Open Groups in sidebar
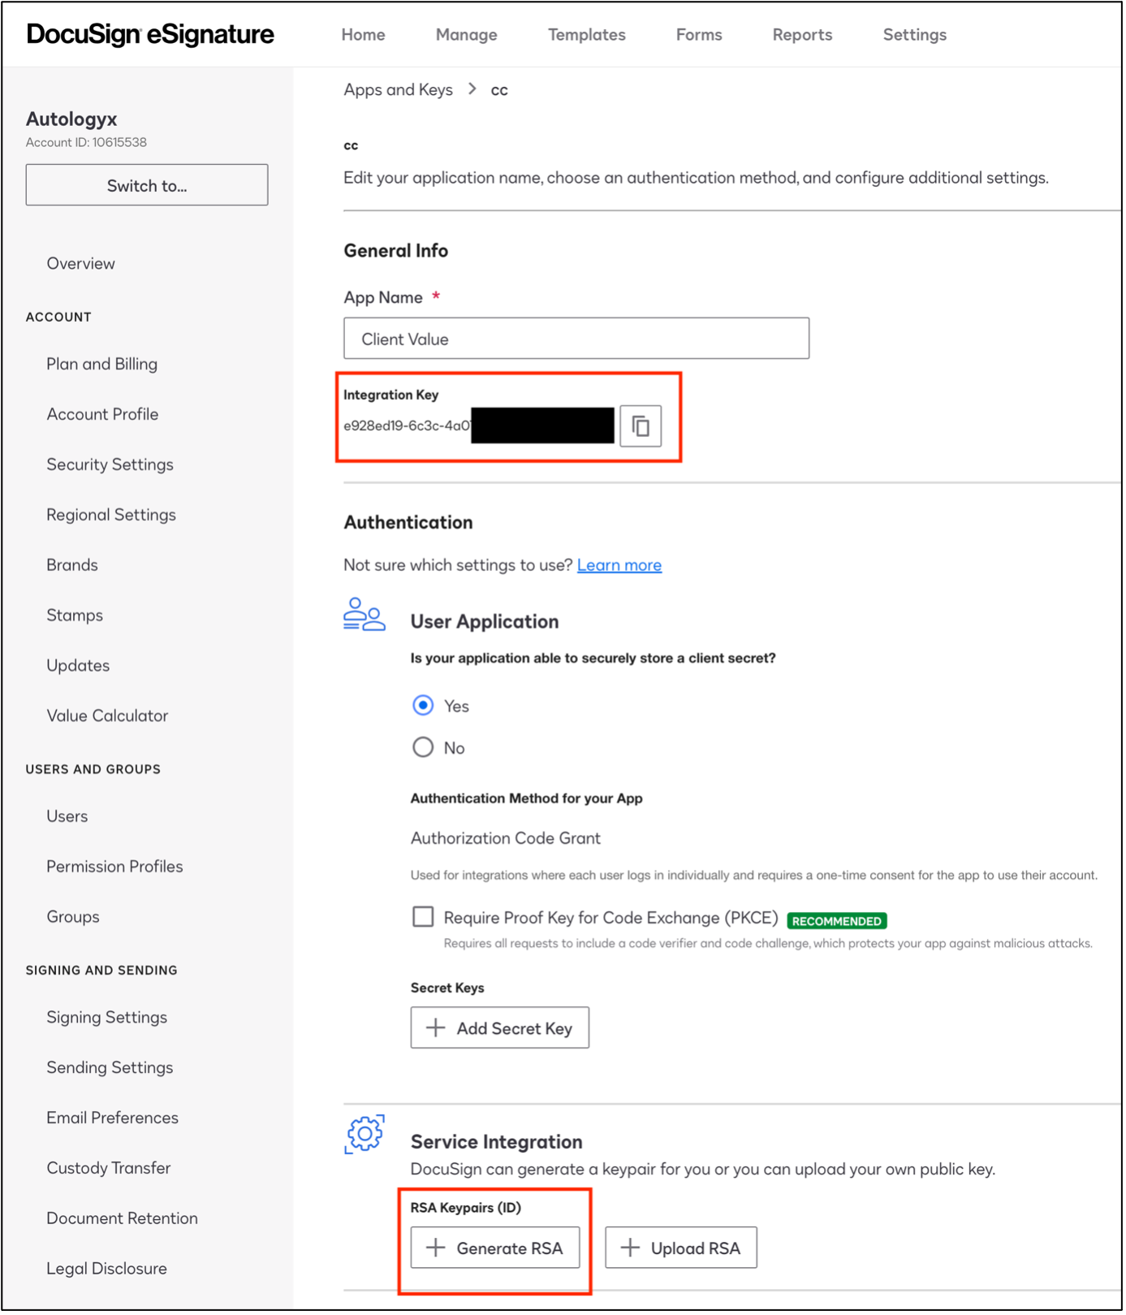This screenshot has width=1126, height=1315. pyautogui.click(x=73, y=919)
